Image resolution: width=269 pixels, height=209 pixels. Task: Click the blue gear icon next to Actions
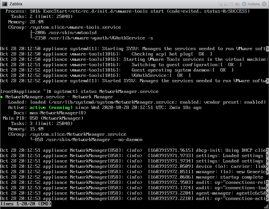click(244, 4)
